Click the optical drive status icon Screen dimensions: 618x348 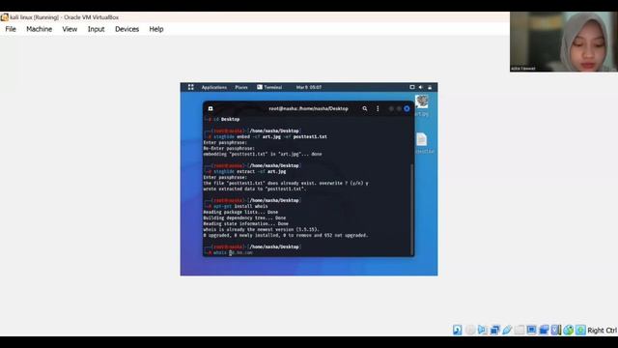[470, 330]
